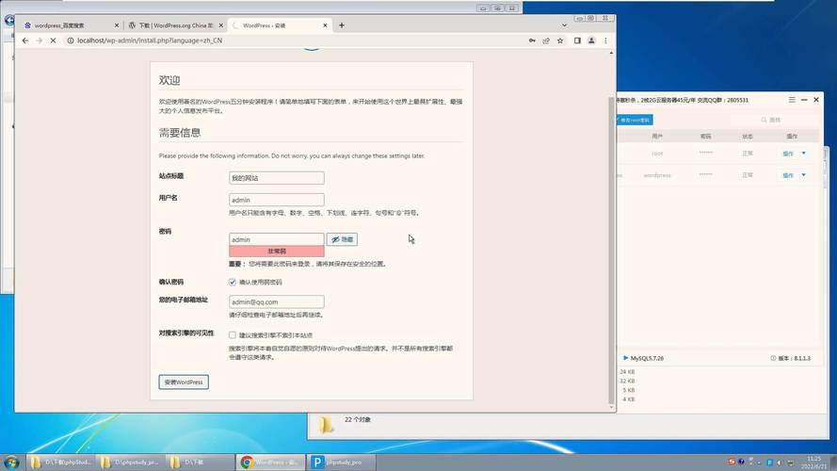Switch to Chrome taskbar button
The height and width of the screenshot is (471, 837).
270,462
